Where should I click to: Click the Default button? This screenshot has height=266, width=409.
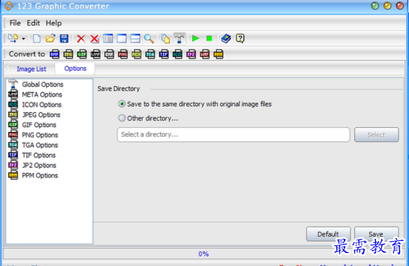click(x=328, y=234)
